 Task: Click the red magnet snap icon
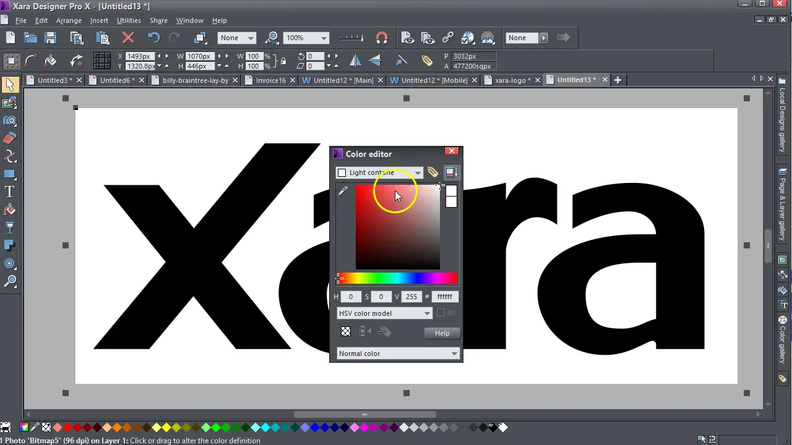coord(382,38)
